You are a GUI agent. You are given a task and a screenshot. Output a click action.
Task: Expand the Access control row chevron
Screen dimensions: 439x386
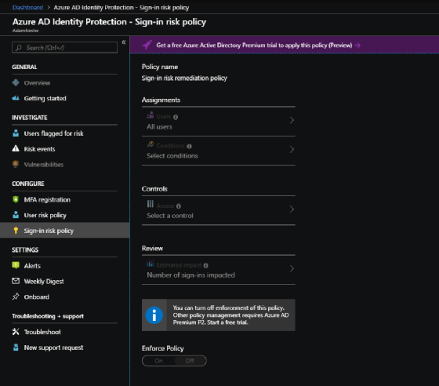tap(292, 209)
